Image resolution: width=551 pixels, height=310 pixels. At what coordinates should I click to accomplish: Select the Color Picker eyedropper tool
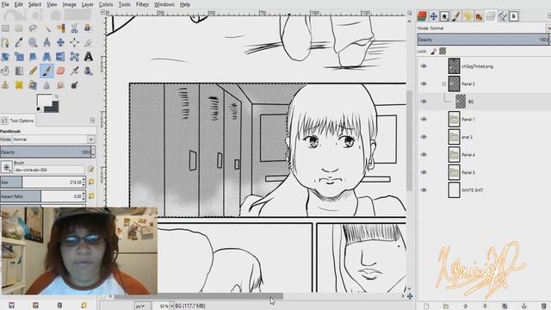19,42
